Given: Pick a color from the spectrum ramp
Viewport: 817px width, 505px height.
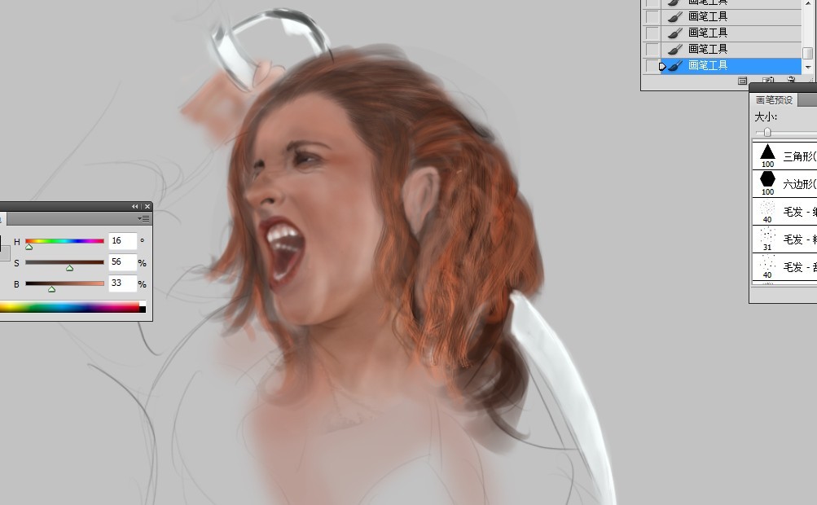Looking at the screenshot, I should pos(69,307).
